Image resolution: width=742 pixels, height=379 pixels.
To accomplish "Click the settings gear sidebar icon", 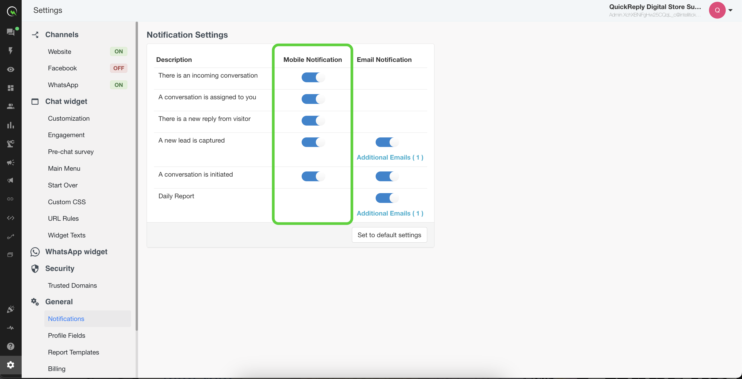I will point(11,365).
